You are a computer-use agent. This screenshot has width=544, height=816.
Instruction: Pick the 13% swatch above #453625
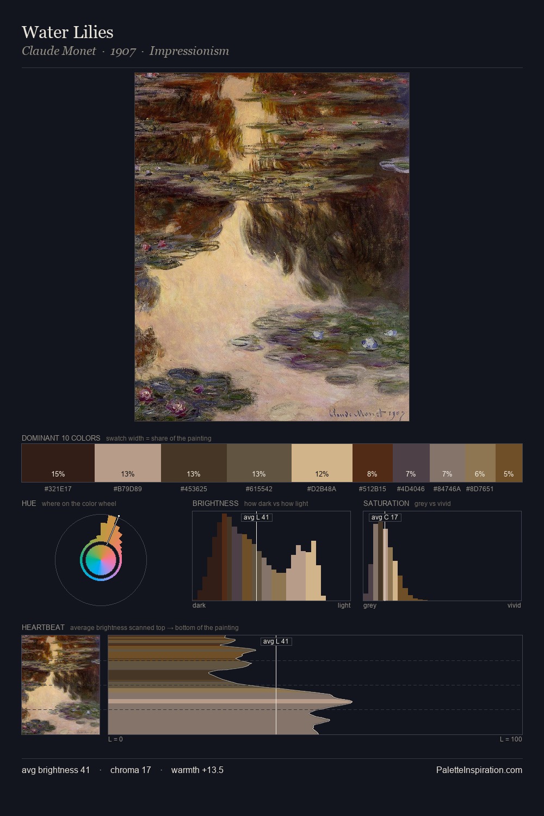point(194,463)
